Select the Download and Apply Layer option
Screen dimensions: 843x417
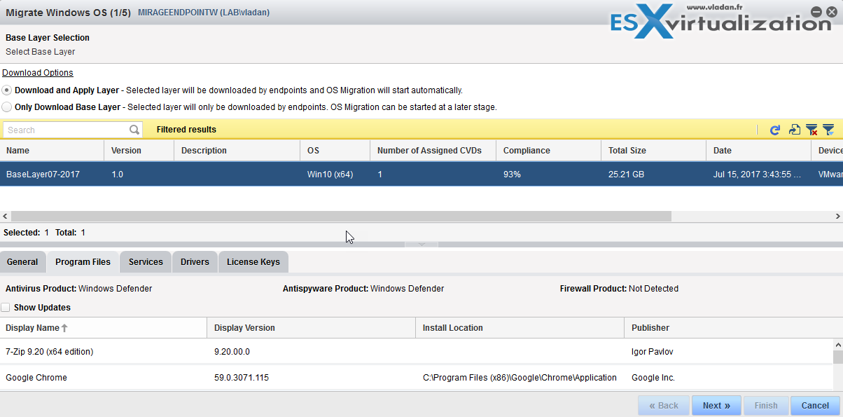[7, 90]
